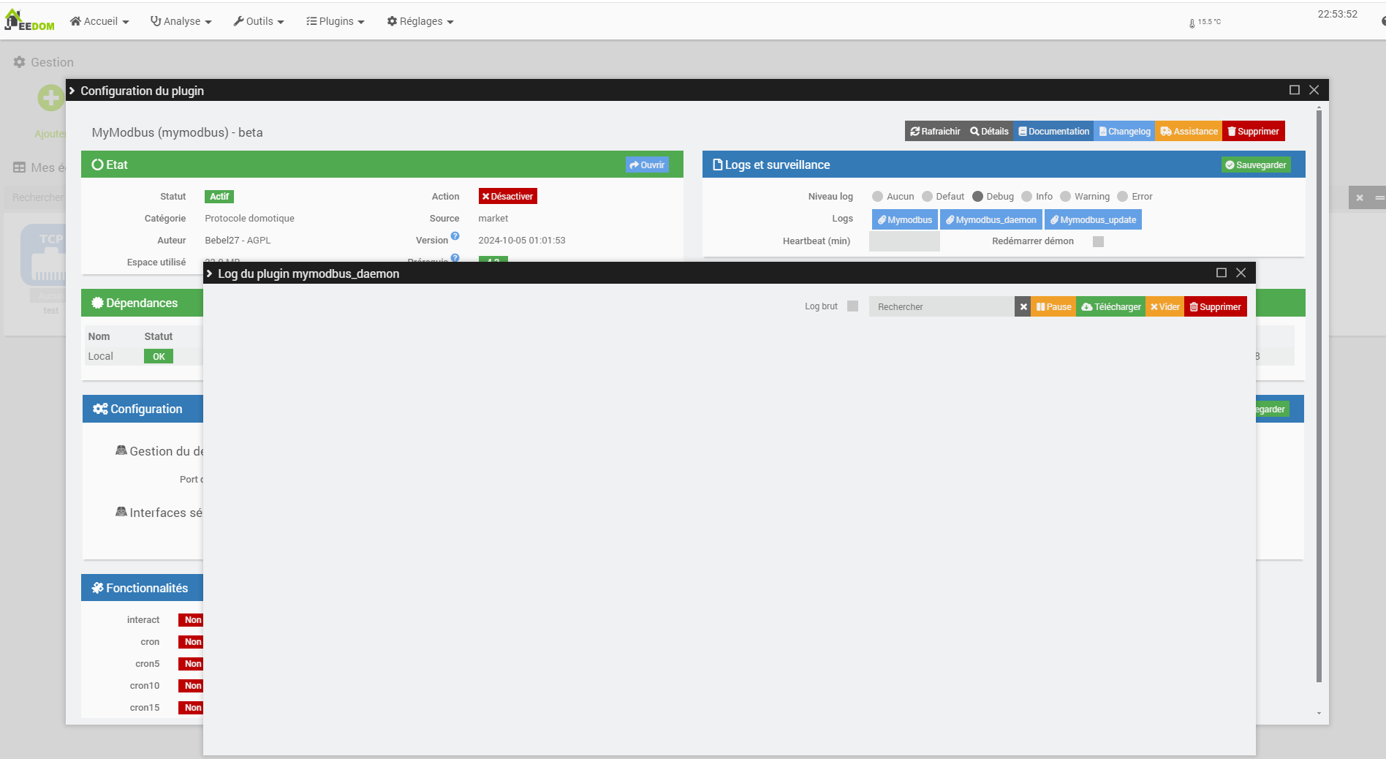Viewport: 1386px width, 759px height.
Task: Delete the log with Supprimer
Action: pos(1215,307)
